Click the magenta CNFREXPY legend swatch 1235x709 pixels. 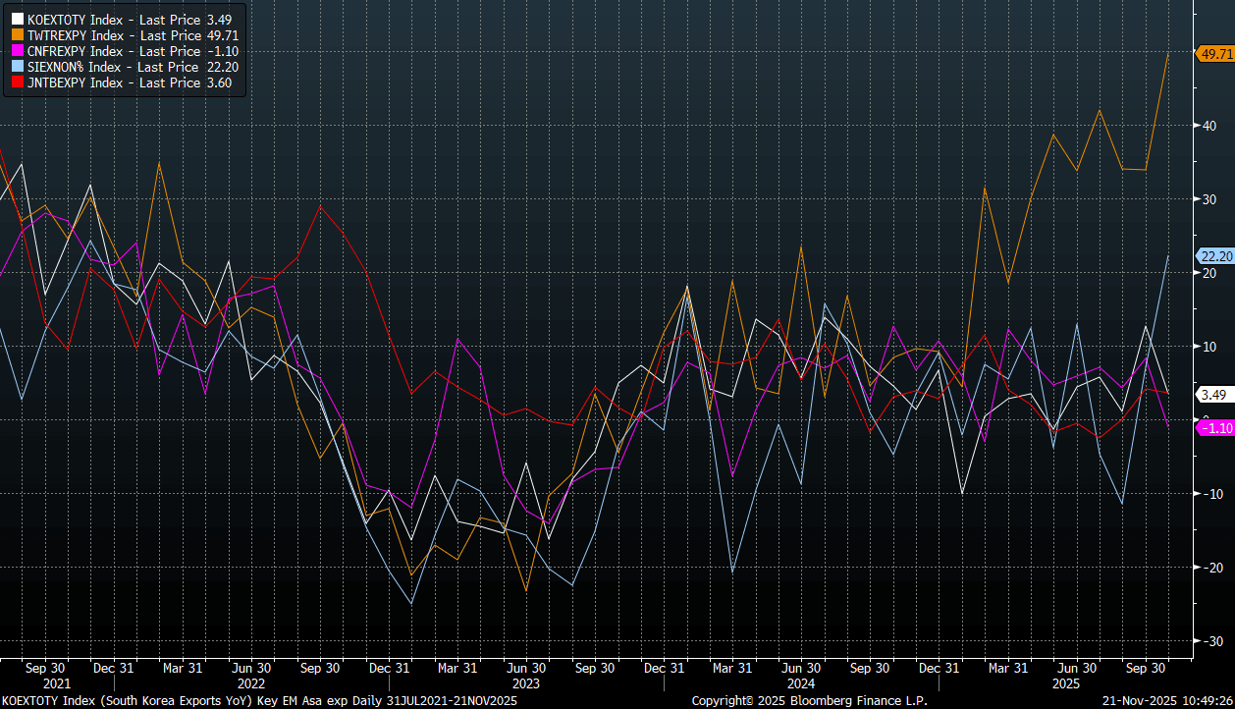17,51
